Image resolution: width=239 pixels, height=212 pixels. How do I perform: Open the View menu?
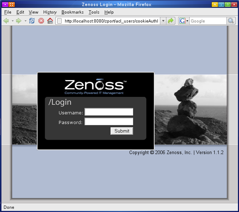click(x=33, y=12)
